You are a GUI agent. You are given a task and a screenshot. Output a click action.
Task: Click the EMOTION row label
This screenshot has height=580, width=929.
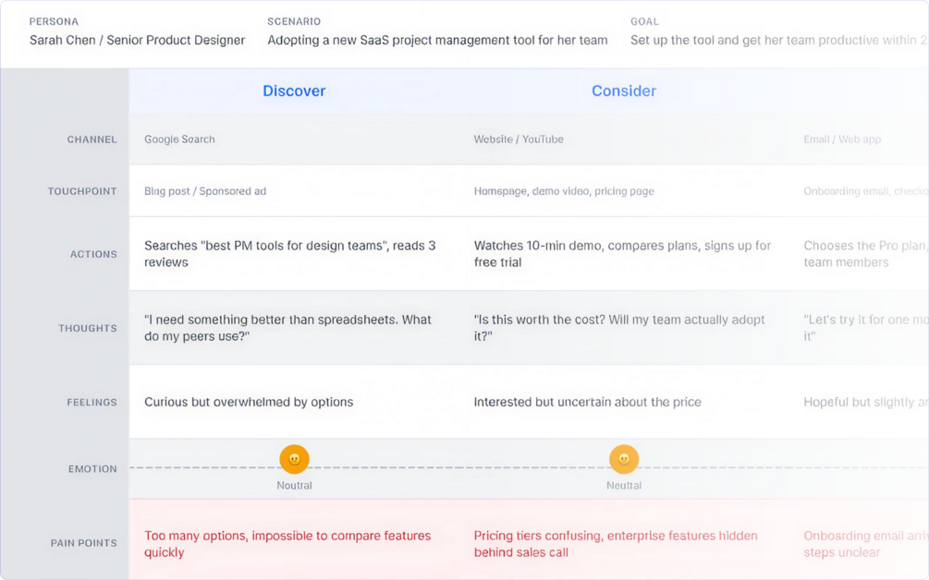tap(92, 469)
